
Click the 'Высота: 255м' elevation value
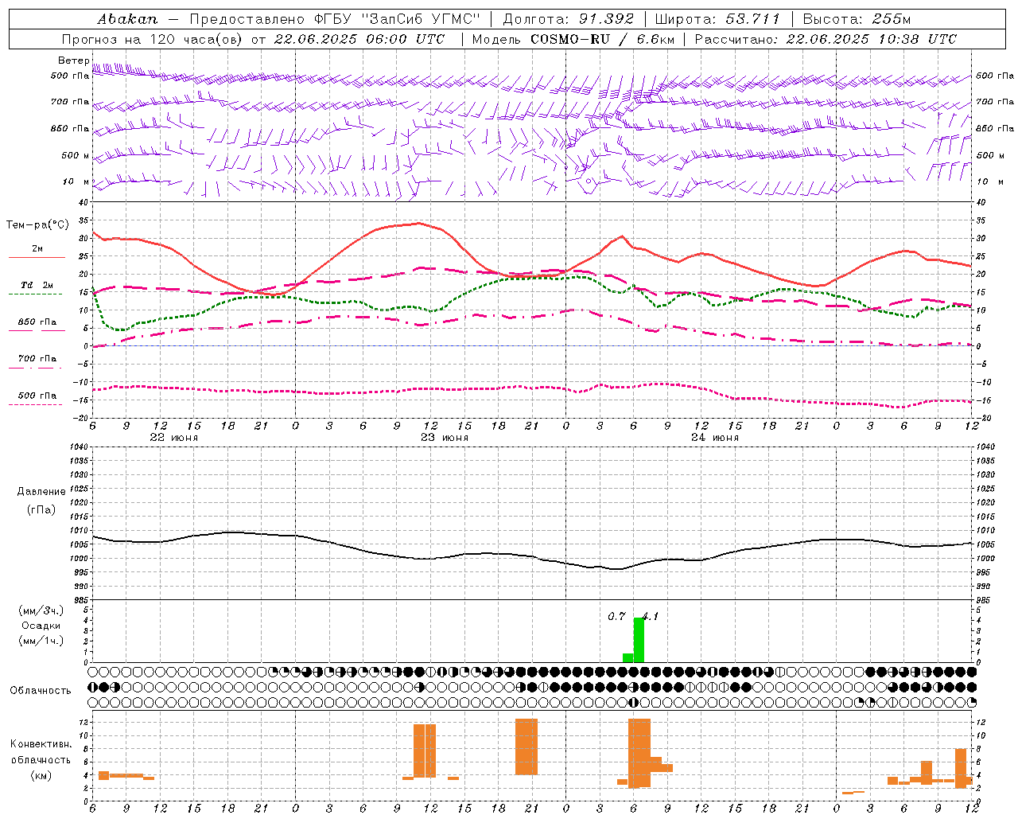coord(857,19)
